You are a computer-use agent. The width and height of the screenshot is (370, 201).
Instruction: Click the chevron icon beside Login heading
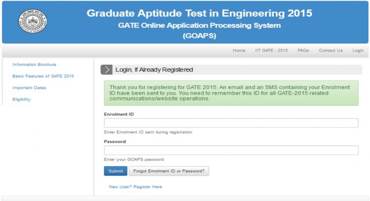tap(107, 69)
